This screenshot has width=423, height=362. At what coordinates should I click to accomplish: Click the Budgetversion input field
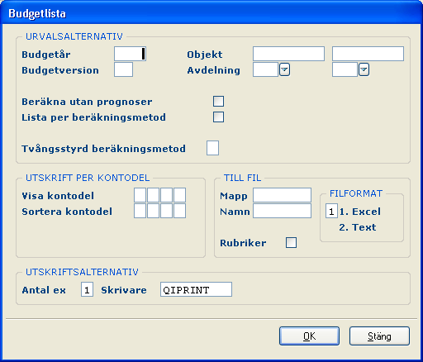coord(123,69)
